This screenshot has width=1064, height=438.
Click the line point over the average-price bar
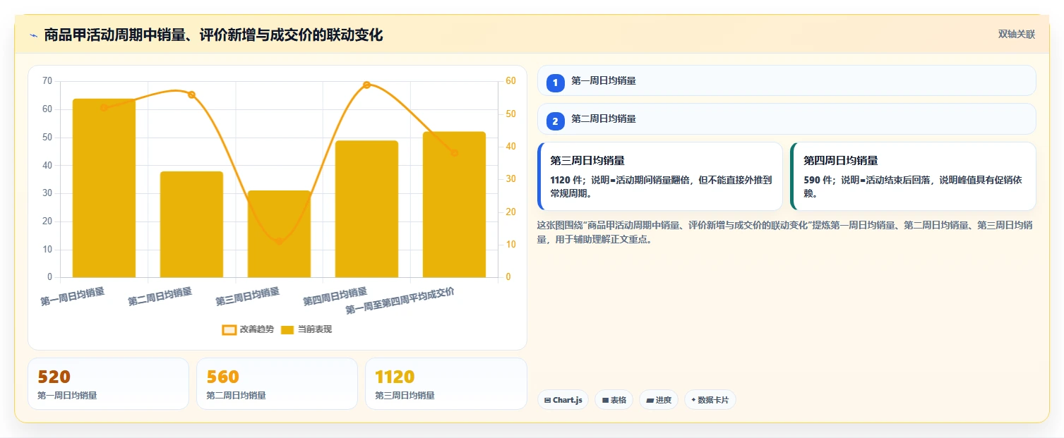tap(454, 153)
